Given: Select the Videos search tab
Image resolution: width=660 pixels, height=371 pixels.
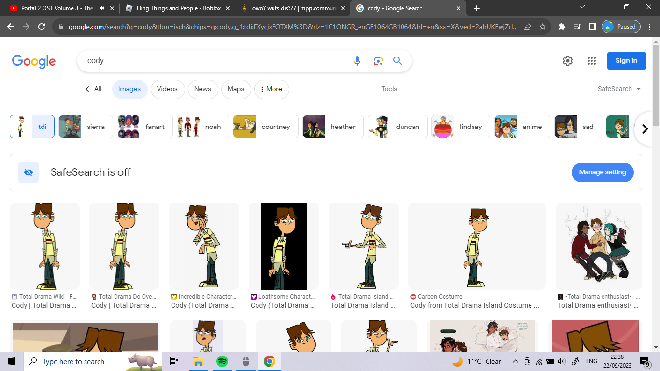Looking at the screenshot, I should pos(168,89).
